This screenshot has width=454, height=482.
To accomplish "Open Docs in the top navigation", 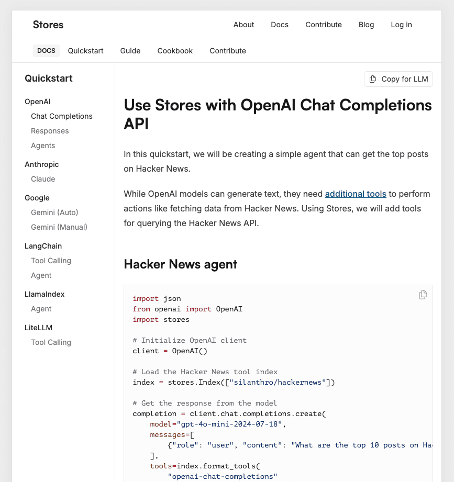I will 280,25.
